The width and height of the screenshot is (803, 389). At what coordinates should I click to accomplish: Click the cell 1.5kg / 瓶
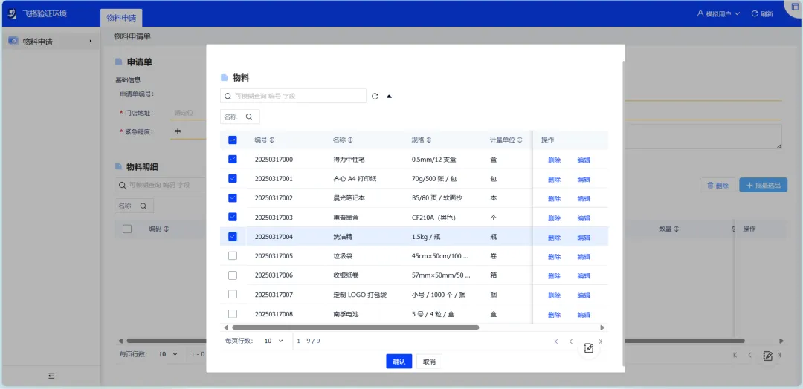[x=426, y=237]
